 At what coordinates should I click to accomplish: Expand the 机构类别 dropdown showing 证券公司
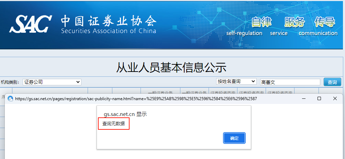[x=52, y=82]
